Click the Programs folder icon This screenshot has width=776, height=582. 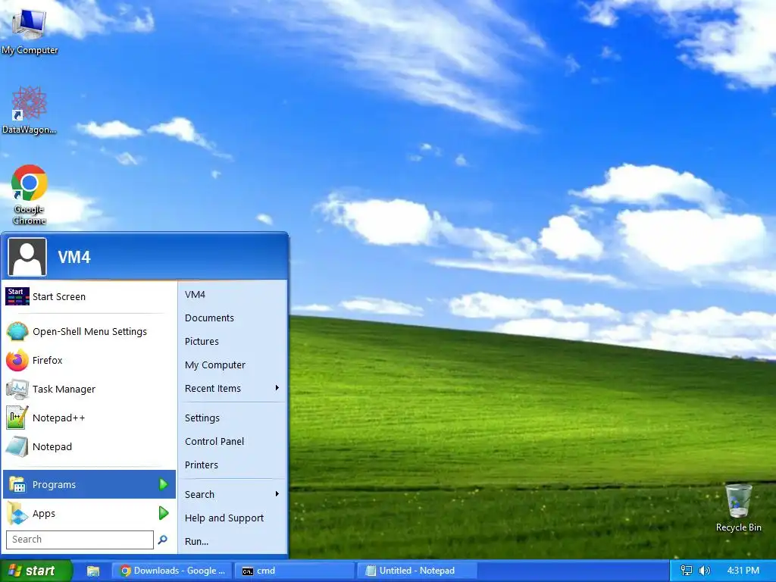pos(17,484)
